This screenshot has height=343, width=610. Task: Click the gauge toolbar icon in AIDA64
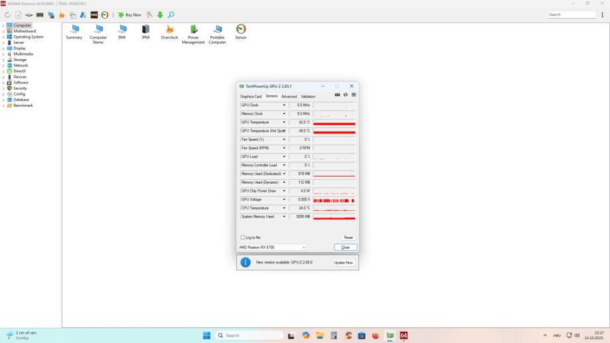pyautogui.click(x=105, y=15)
